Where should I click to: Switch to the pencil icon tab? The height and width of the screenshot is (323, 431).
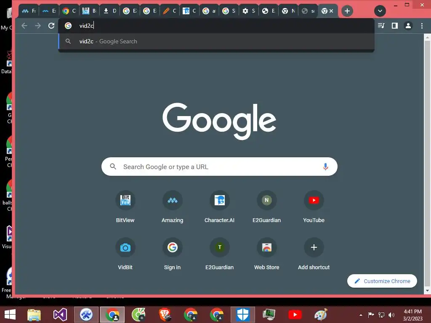coord(169,11)
